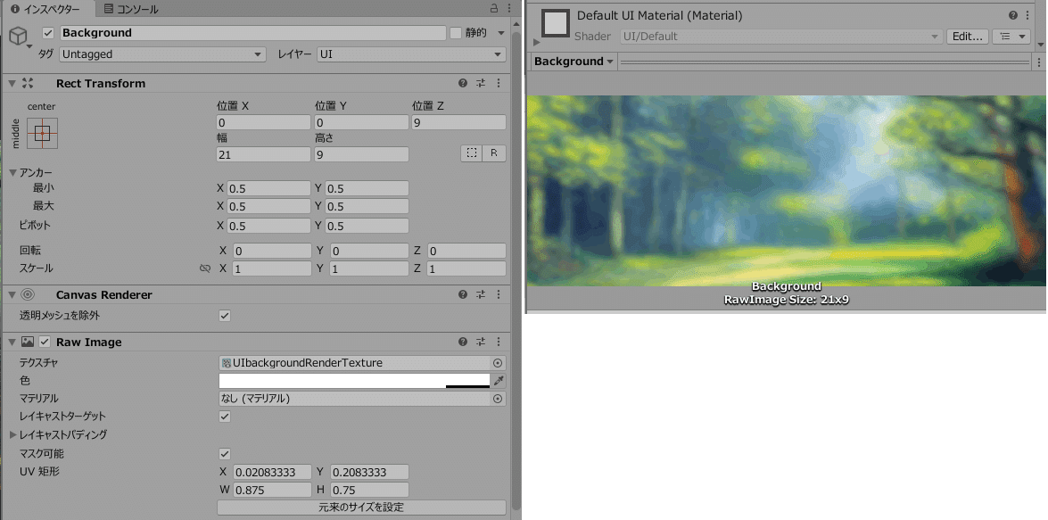Open Canvas Renderer preset settings icon

click(481, 294)
